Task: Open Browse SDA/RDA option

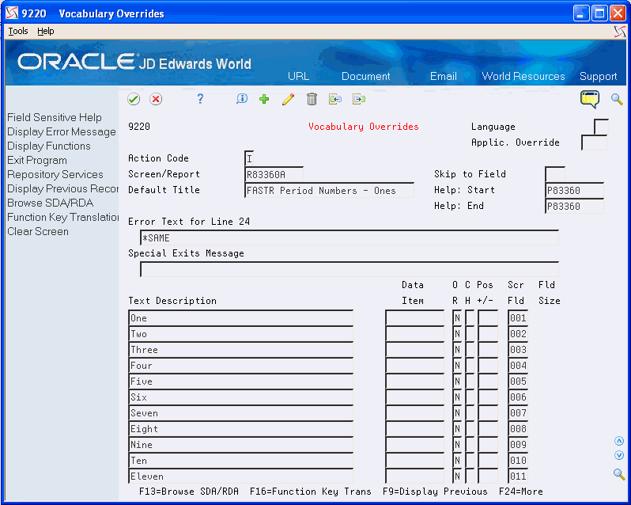Action: (51, 203)
